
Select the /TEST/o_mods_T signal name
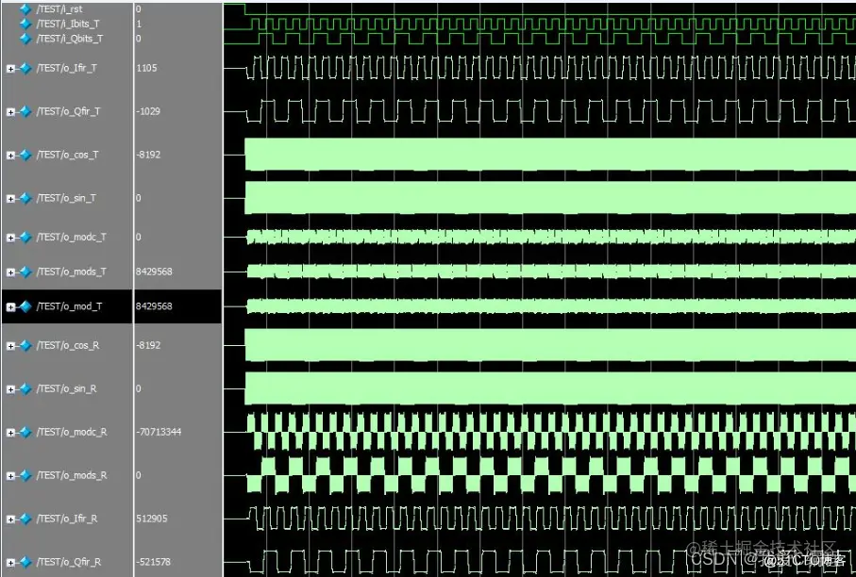point(72,272)
